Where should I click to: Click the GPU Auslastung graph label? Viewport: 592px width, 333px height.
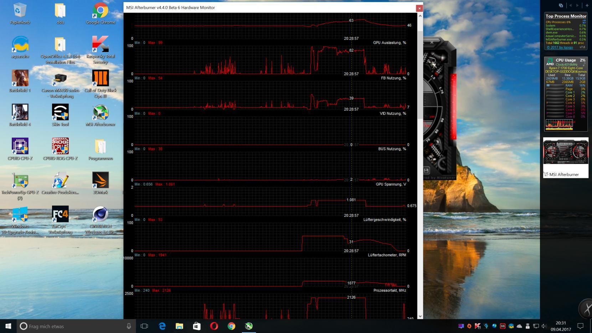tap(390, 42)
